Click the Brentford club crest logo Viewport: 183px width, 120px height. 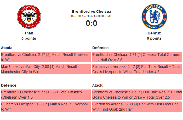click(29, 17)
